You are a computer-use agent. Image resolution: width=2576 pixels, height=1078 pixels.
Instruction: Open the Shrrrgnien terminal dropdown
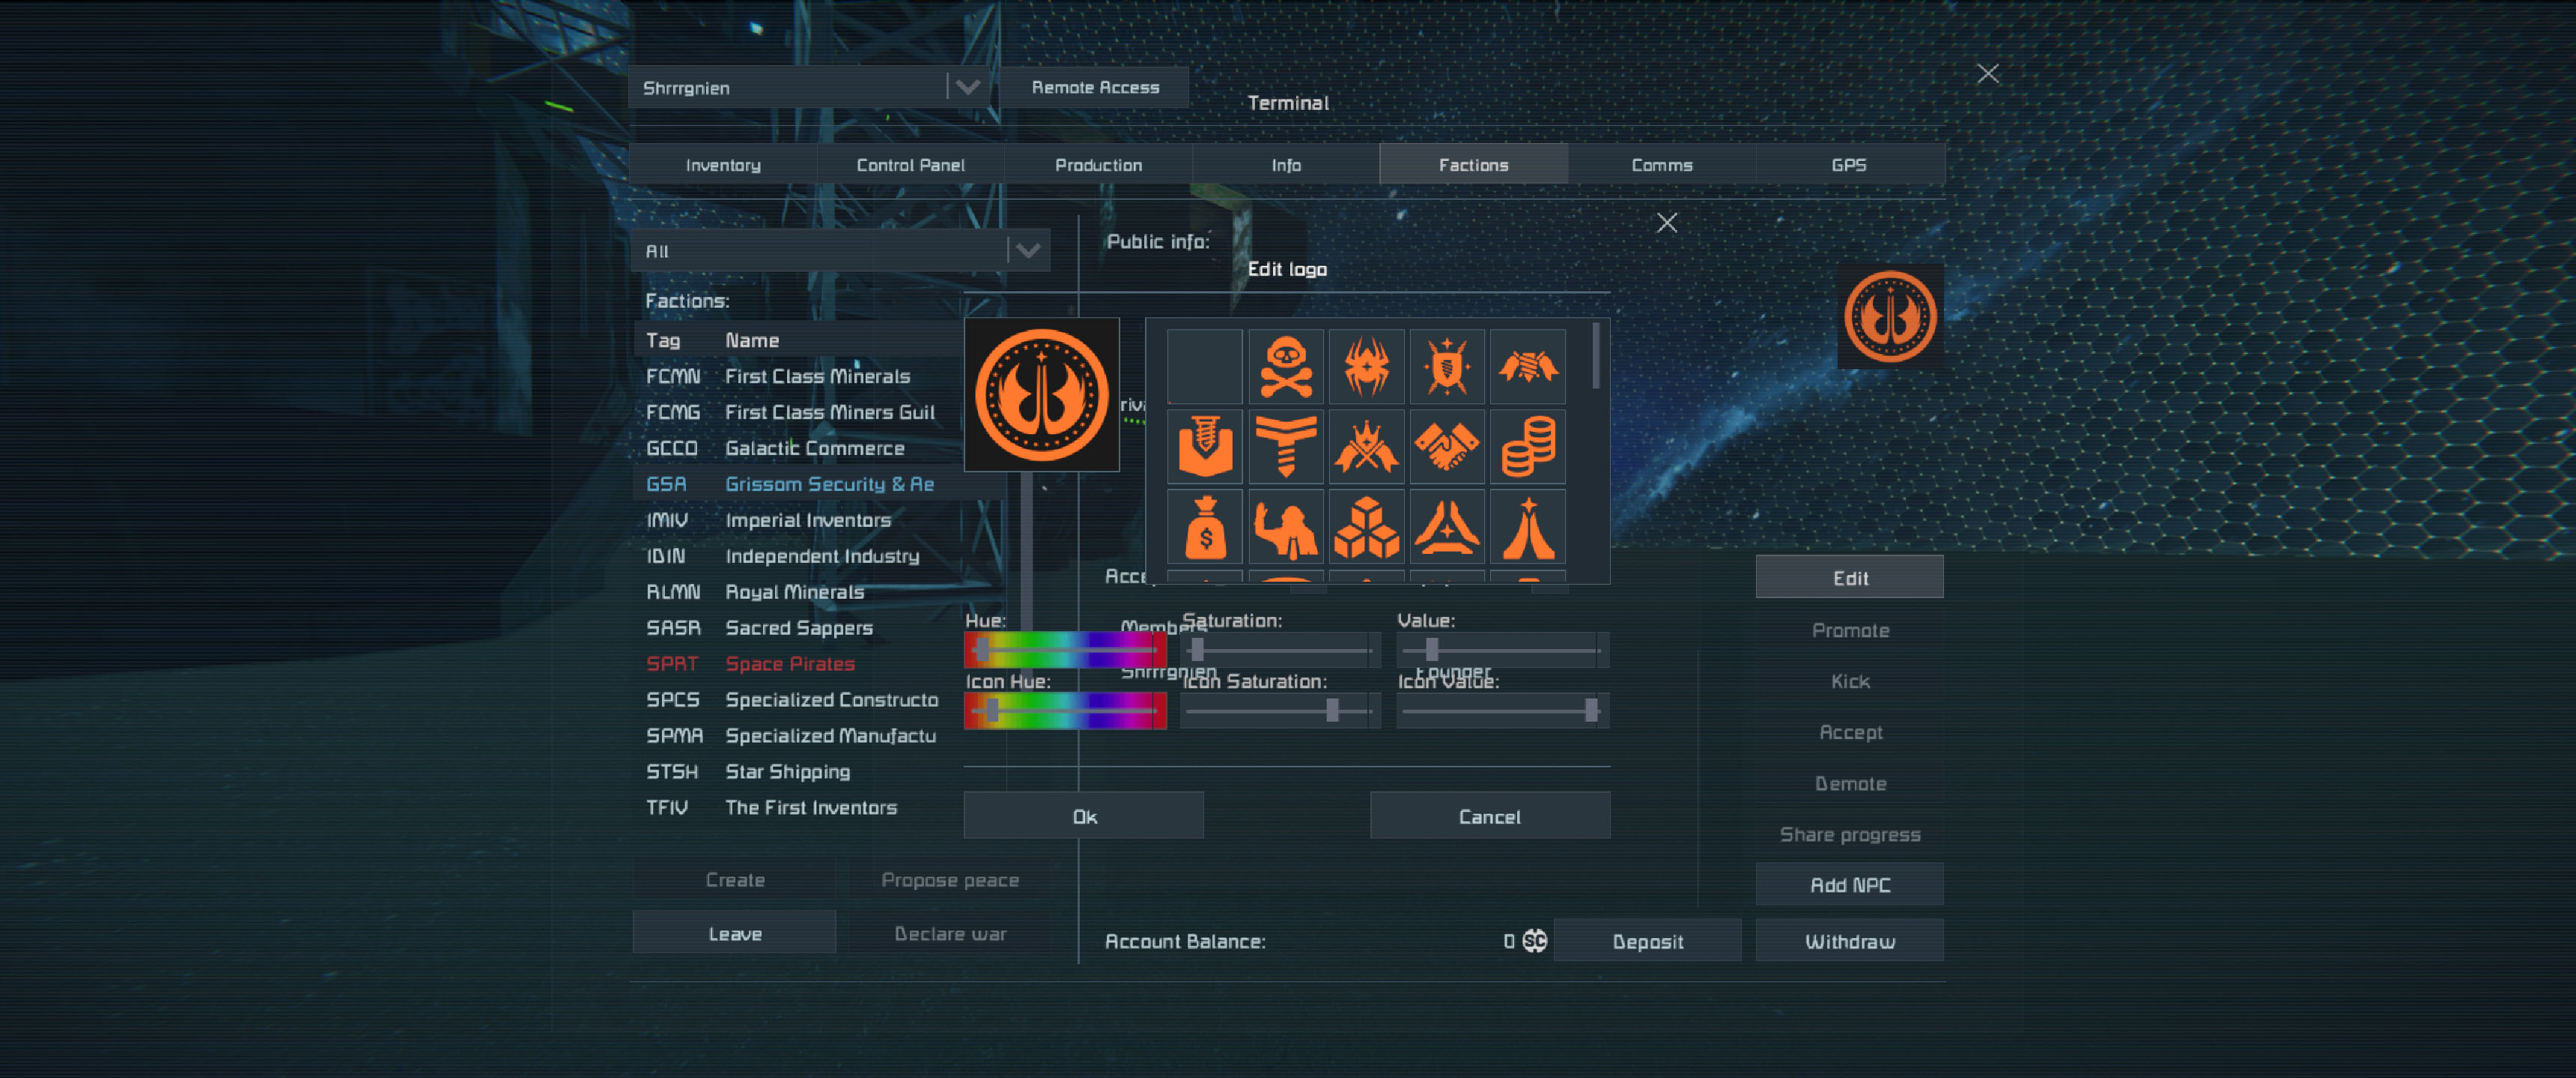967,87
